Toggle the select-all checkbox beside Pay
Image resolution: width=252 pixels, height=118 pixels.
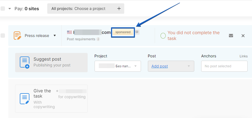pyautogui.click(x=3, y=9)
